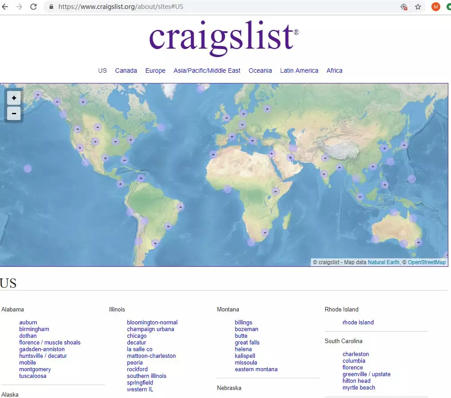The height and width of the screenshot is (398, 451).
Task: Open the tuscaloosa link
Action: pyautogui.click(x=33, y=376)
